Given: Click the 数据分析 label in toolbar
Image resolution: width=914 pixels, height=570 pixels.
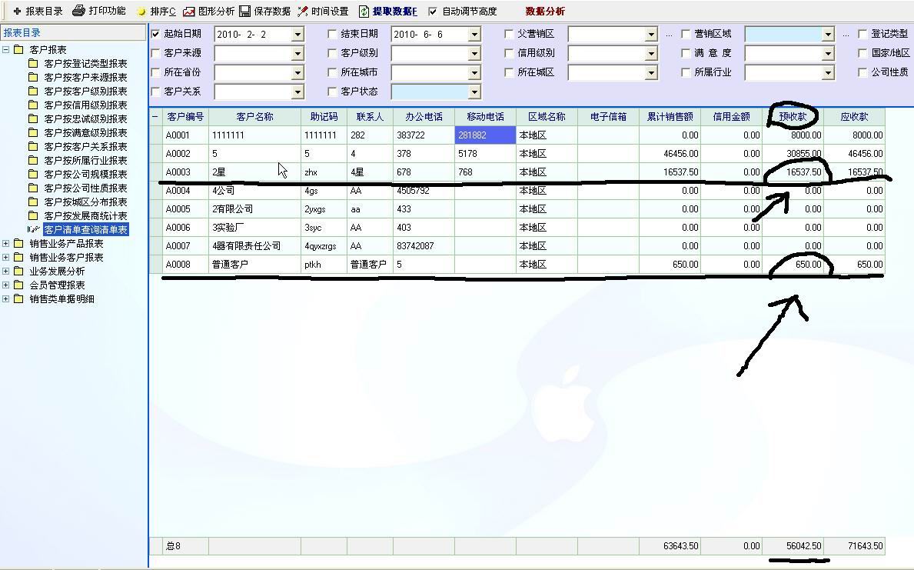Looking at the screenshot, I should coord(545,12).
